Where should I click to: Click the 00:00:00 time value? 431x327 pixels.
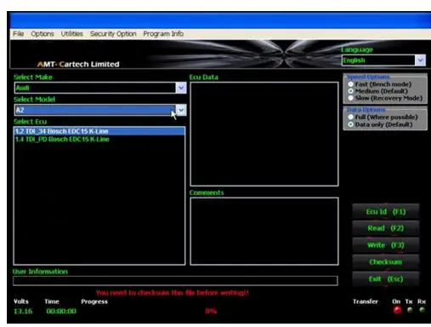click(x=61, y=311)
